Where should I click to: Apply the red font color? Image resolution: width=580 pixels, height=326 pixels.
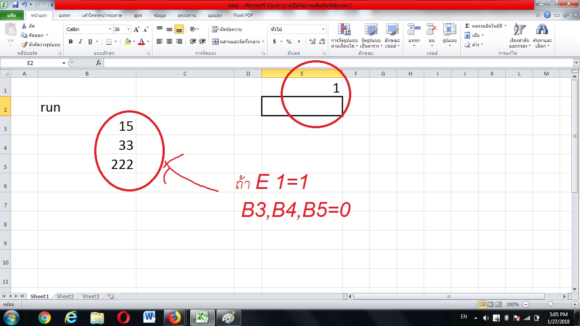pos(141,42)
